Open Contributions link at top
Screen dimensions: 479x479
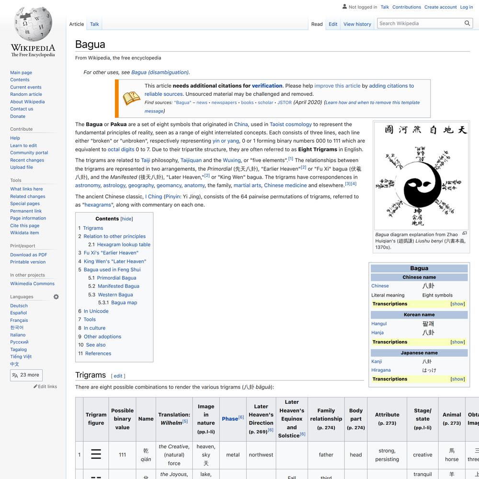click(406, 7)
